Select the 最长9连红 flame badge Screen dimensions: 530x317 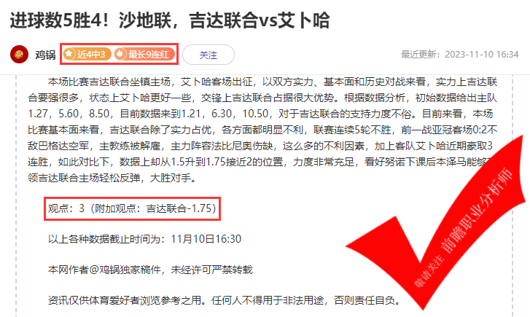coord(144,54)
